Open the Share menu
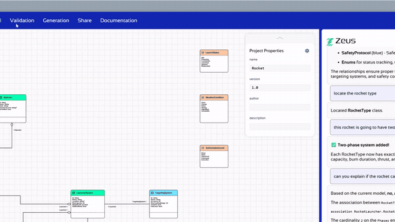395x222 pixels. pyautogui.click(x=85, y=20)
